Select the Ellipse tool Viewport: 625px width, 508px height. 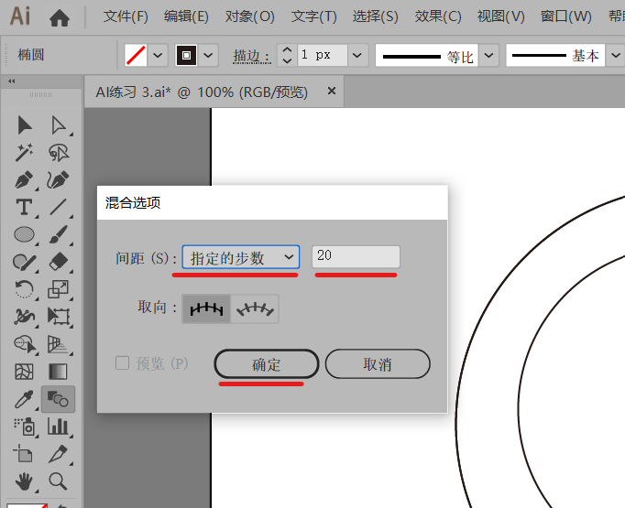point(25,234)
